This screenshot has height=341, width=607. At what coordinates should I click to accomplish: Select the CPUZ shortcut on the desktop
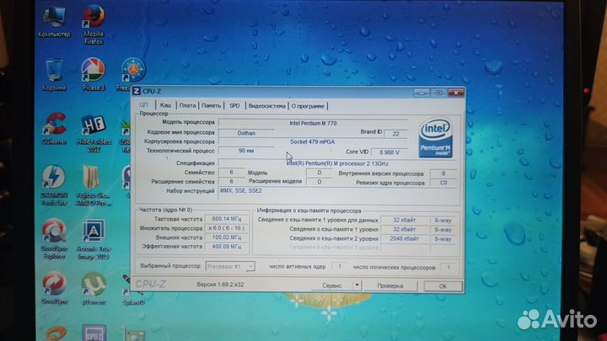pyautogui.click(x=94, y=333)
